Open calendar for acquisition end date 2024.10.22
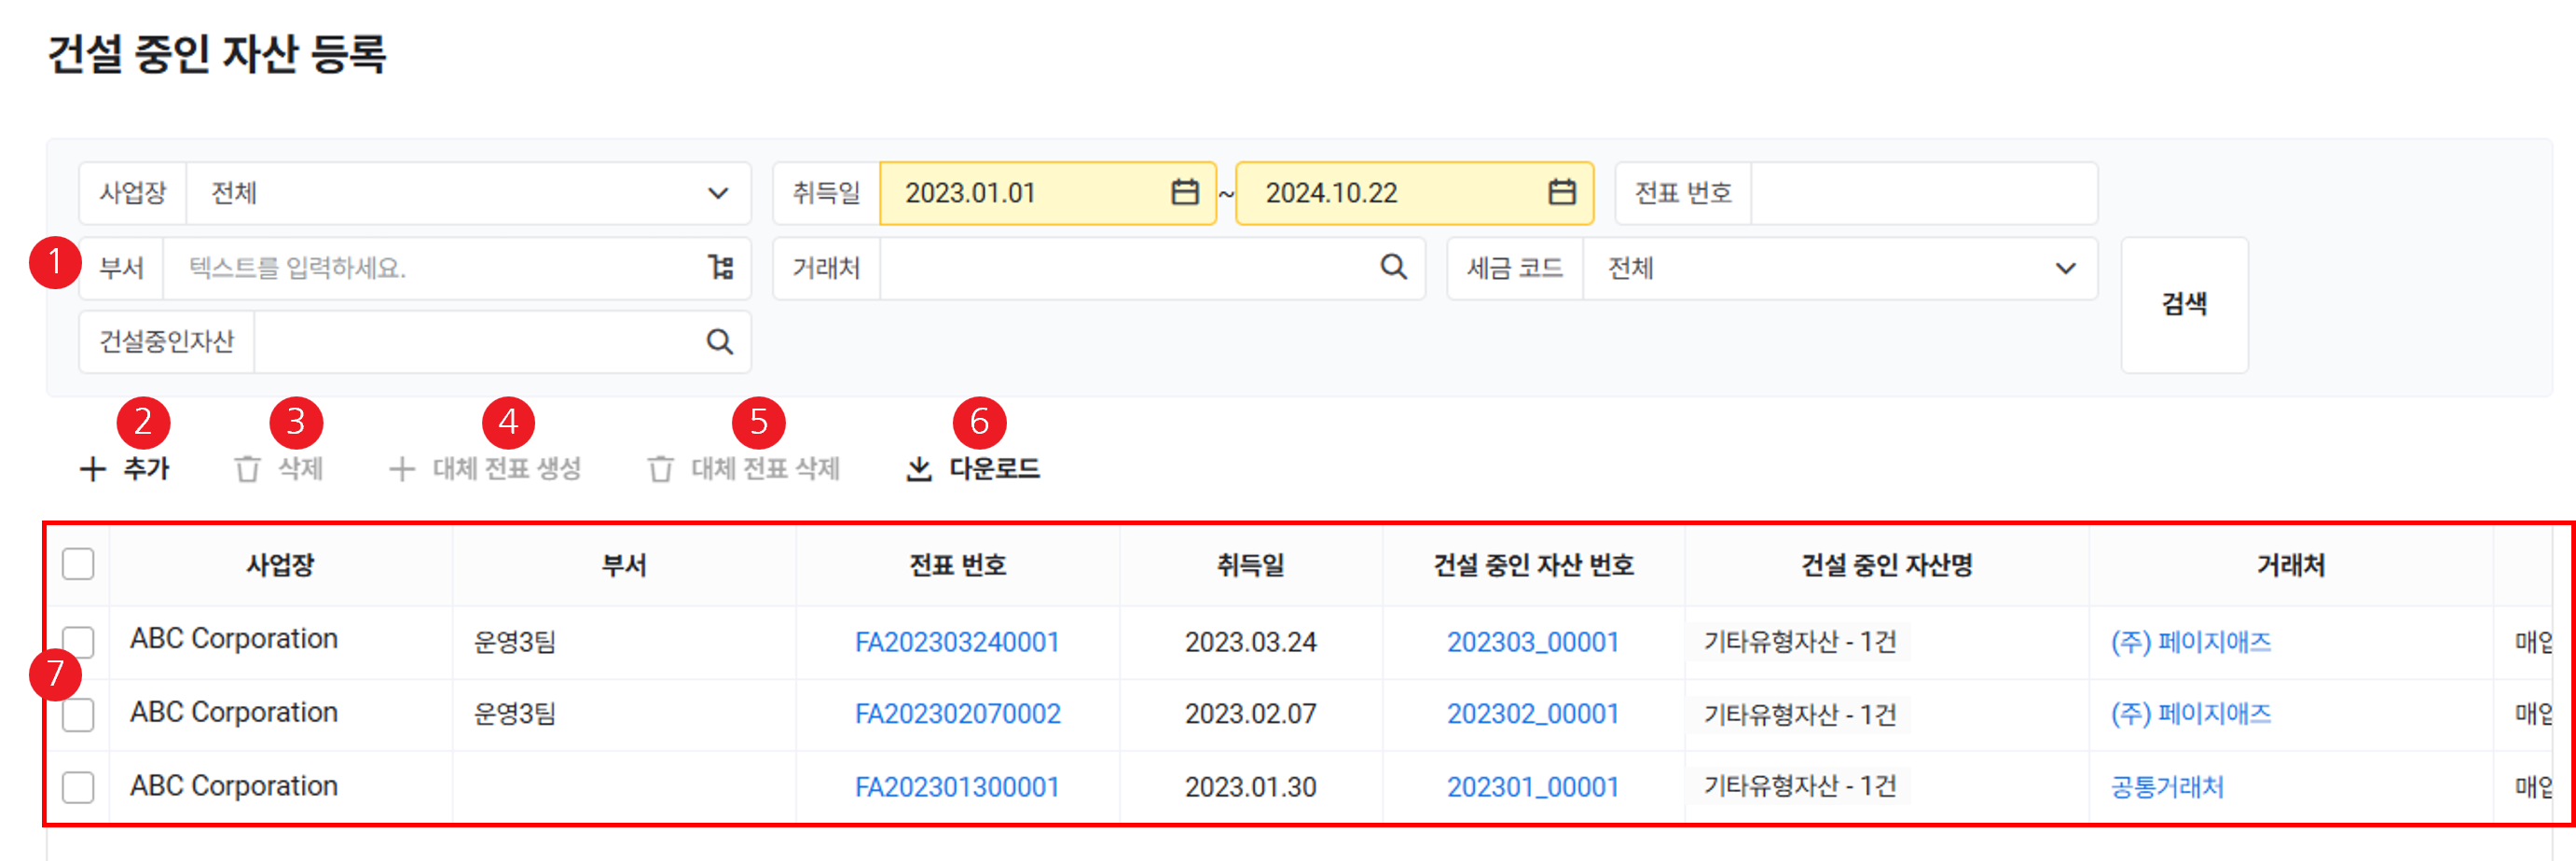The image size is (2576, 861). click(x=1561, y=192)
